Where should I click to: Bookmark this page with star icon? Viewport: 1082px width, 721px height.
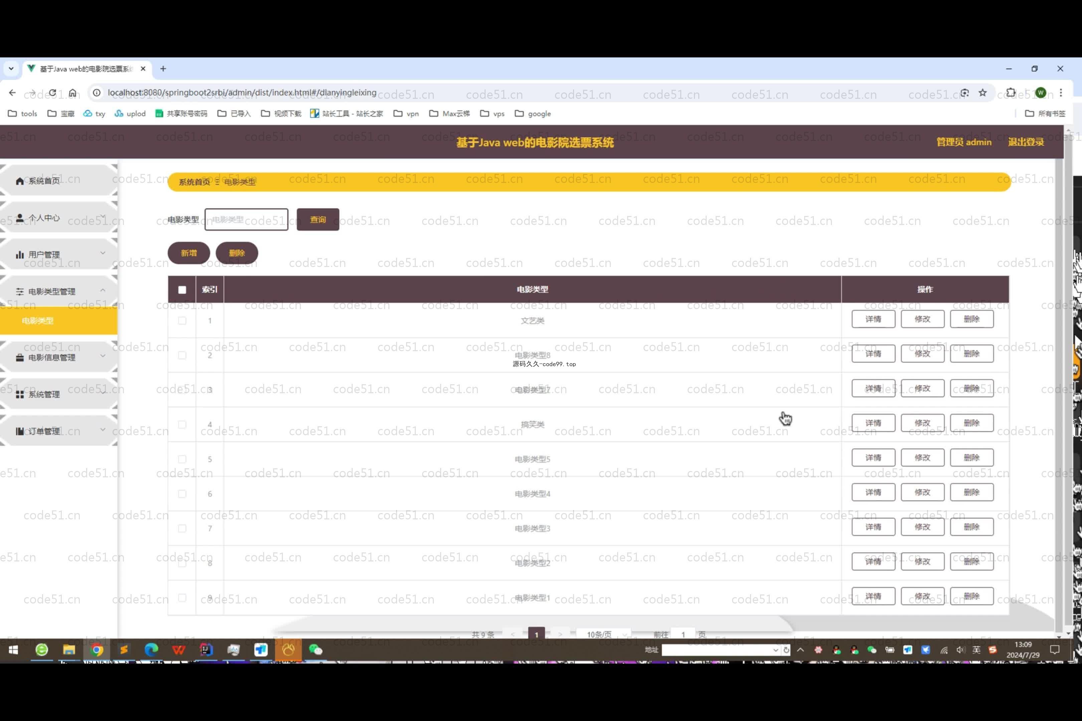point(982,93)
